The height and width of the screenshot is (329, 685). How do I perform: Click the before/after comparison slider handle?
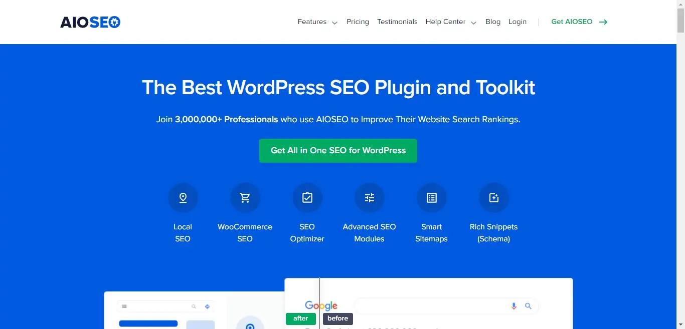pyautogui.click(x=319, y=303)
